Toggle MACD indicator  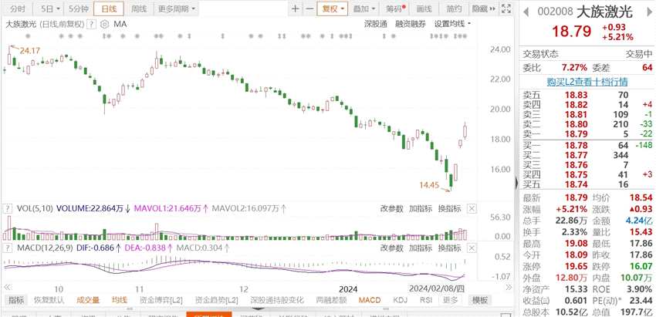click(x=370, y=300)
